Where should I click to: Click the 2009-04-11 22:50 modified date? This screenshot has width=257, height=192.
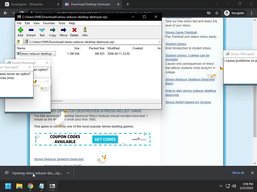(118, 54)
